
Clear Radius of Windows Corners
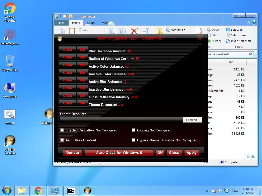point(68,57)
